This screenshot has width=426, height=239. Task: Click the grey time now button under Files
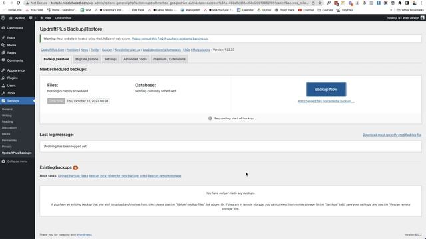(56, 101)
